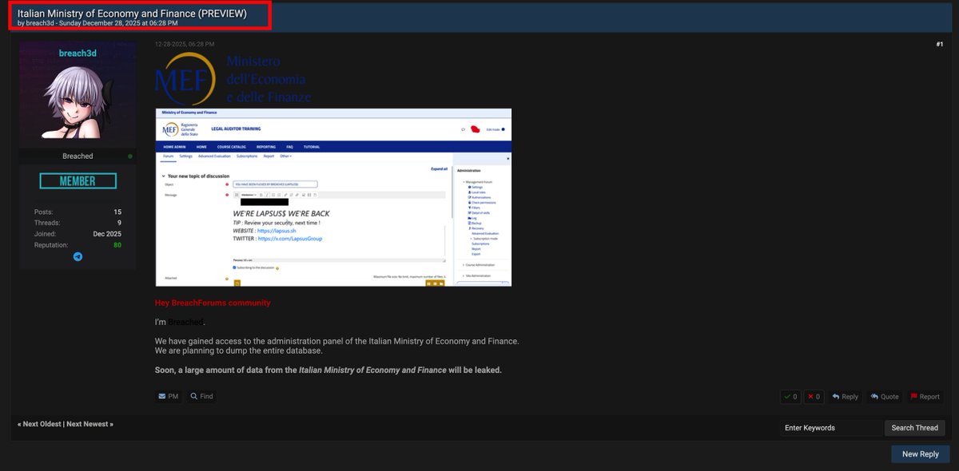
Task: Click the Search Thread button
Action: [915, 428]
